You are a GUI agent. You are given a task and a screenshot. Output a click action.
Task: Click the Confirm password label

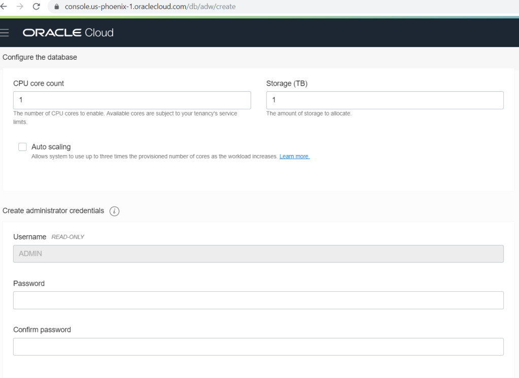coord(42,330)
